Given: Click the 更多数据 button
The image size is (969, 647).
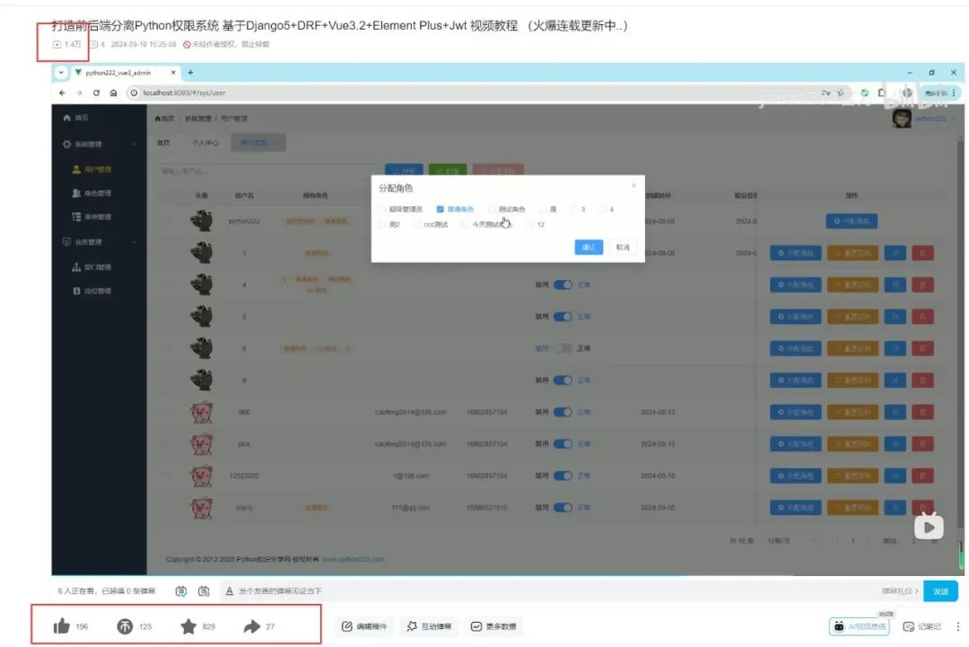Looking at the screenshot, I should coord(493,626).
